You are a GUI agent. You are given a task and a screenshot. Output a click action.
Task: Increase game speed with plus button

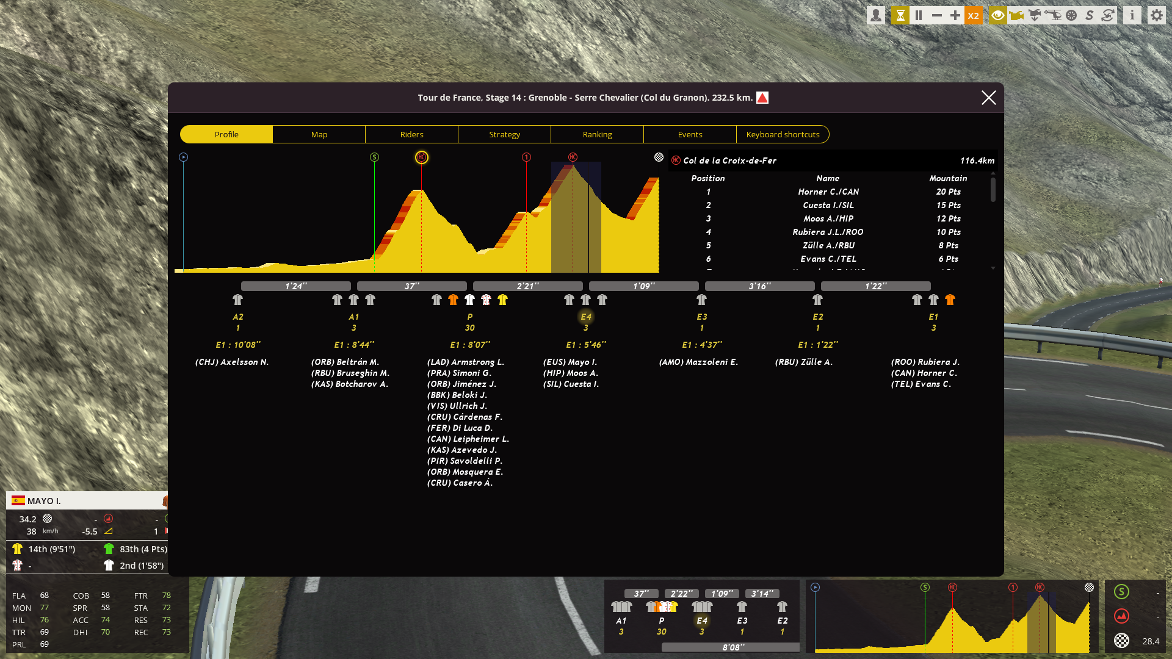coord(955,15)
